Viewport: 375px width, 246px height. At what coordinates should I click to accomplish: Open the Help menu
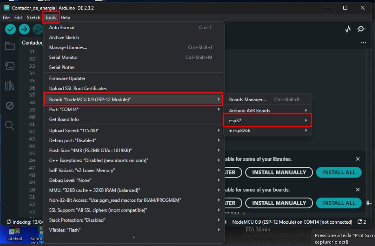tap(65, 17)
